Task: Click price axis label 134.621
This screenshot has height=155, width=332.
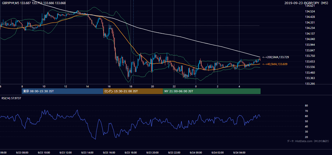Action: 310,6
